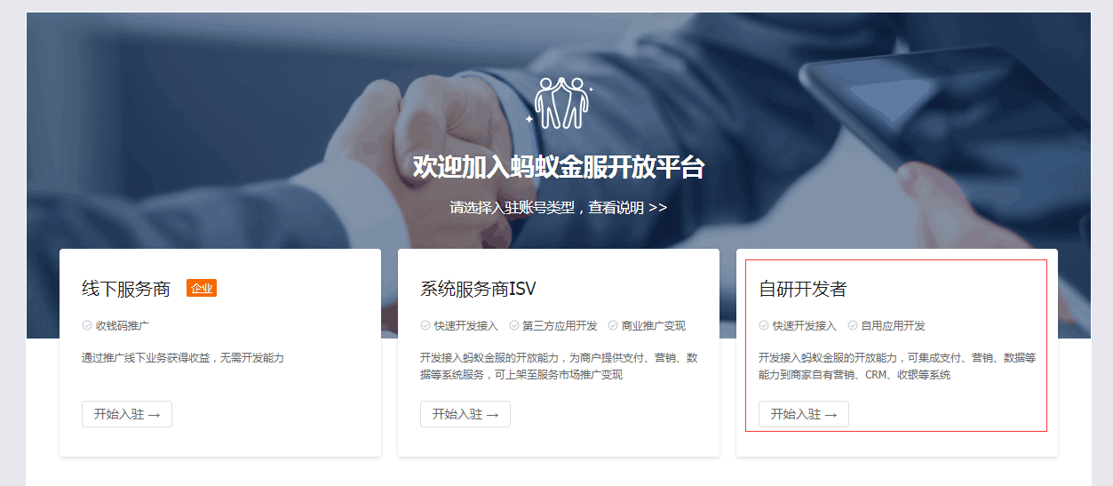Click check icon beside 快速开发接入 under 系统服务商ISV
Screen dimensions: 1113x486
pyautogui.click(x=425, y=325)
